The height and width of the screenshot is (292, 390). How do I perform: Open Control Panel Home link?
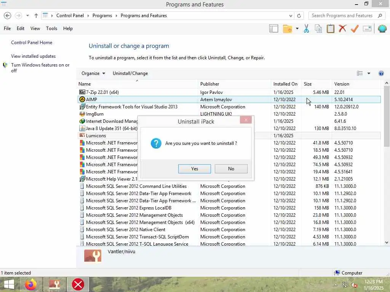click(x=32, y=43)
